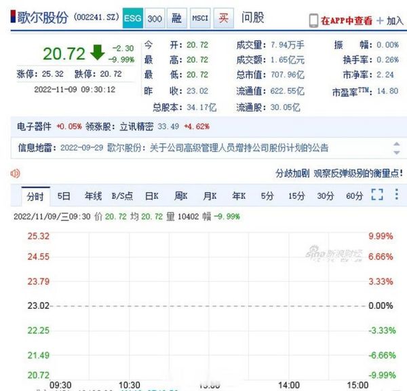Click the red 买 buy button
The image size is (407, 391).
223,18
